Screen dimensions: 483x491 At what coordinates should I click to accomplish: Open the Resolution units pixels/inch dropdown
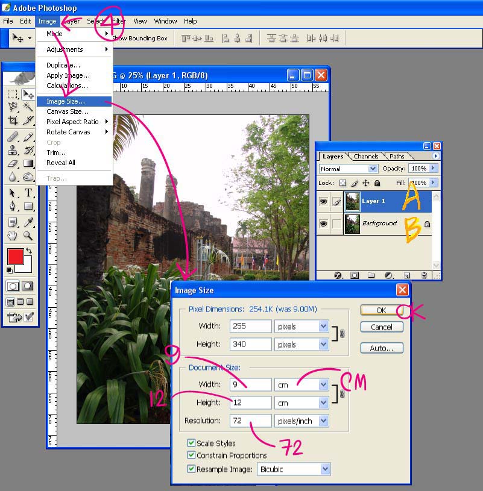(301, 421)
